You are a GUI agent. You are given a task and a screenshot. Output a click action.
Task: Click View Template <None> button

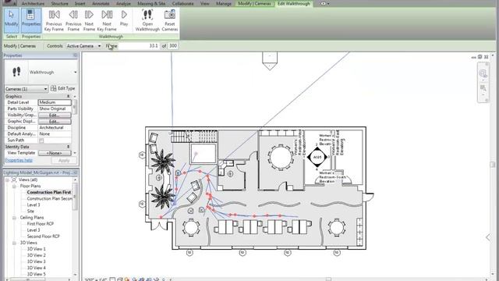tap(55, 153)
